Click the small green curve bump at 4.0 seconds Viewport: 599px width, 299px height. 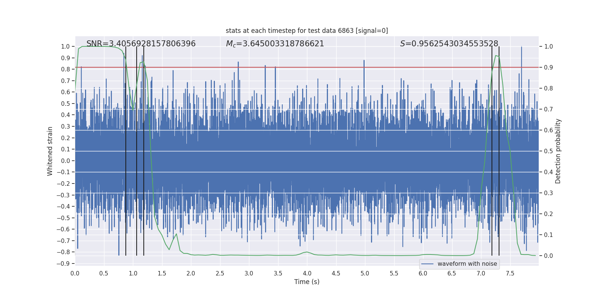(x=307, y=252)
